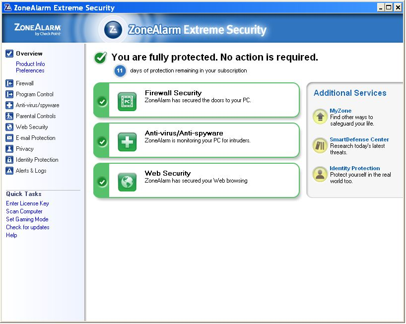Click Check for updates link

[x=28, y=227]
